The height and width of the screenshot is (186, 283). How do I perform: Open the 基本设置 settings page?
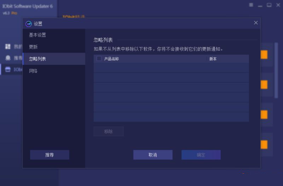point(54,35)
